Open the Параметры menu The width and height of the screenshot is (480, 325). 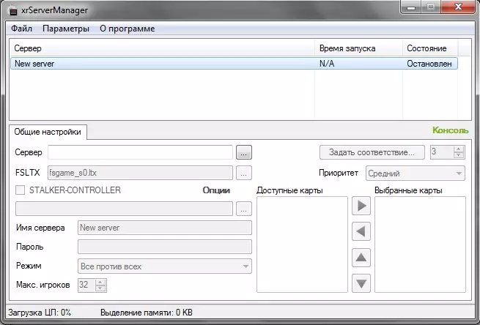point(66,29)
